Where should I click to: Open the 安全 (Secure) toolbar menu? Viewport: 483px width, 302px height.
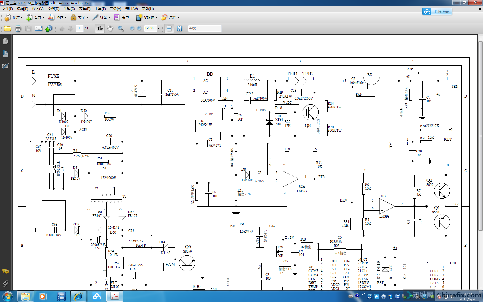pyautogui.click(x=79, y=18)
